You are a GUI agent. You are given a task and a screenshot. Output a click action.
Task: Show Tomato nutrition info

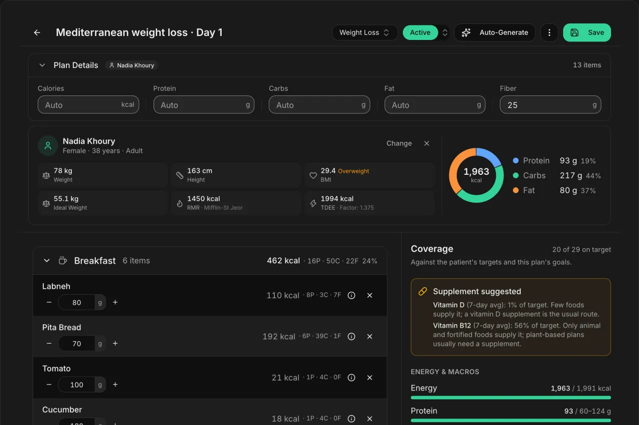(351, 378)
